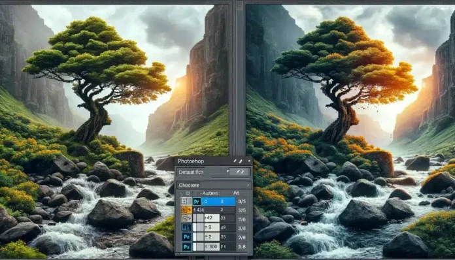The image size is (455, 260).
Task: Click the square icon next to the minus icon
Action: click(x=188, y=193)
